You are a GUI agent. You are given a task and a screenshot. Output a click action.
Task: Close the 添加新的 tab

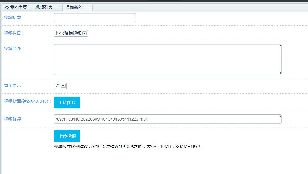[90, 6]
